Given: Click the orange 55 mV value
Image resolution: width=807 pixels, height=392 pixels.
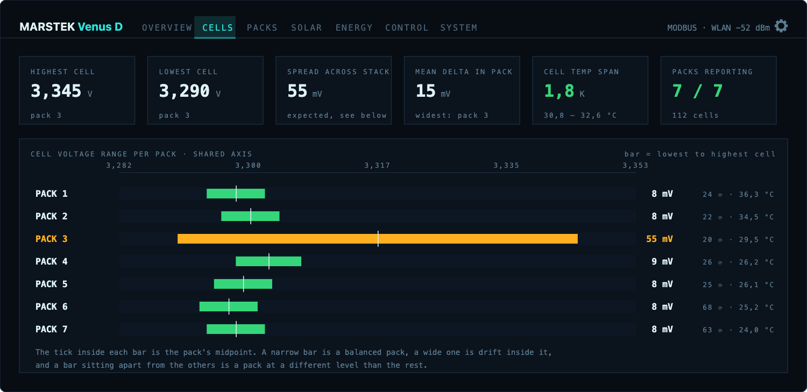Looking at the screenshot, I should [x=660, y=239].
